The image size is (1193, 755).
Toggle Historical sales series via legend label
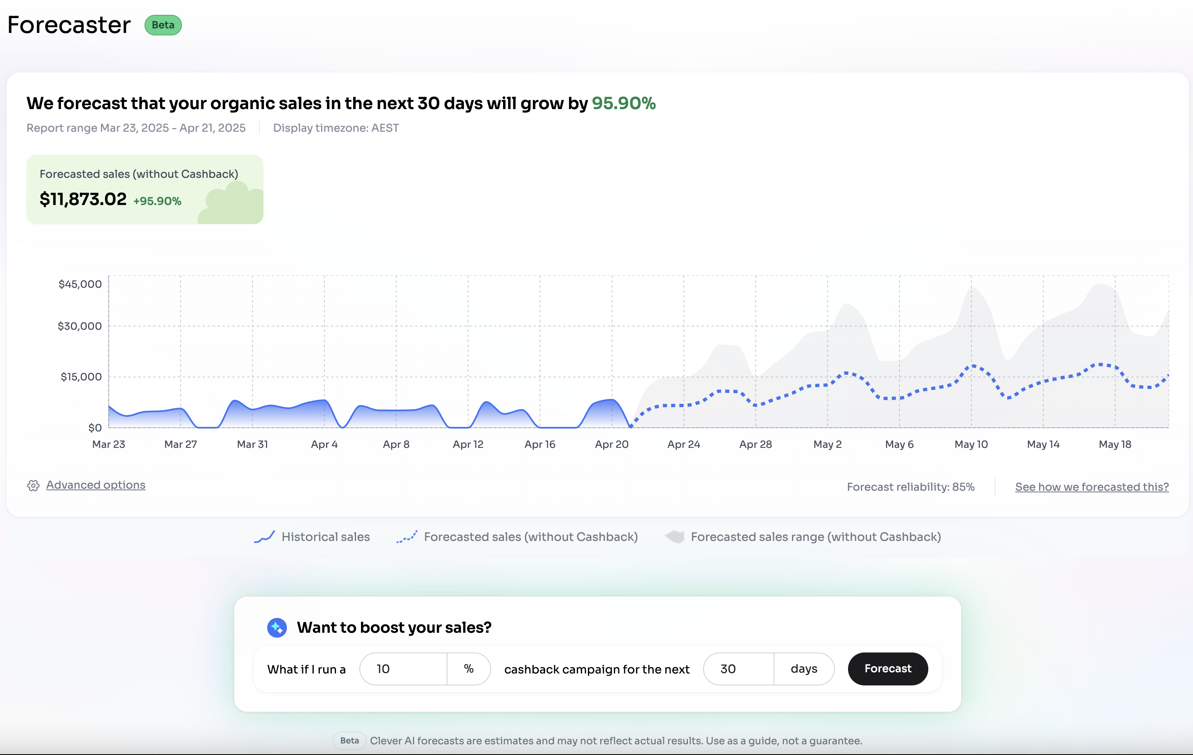(x=326, y=537)
